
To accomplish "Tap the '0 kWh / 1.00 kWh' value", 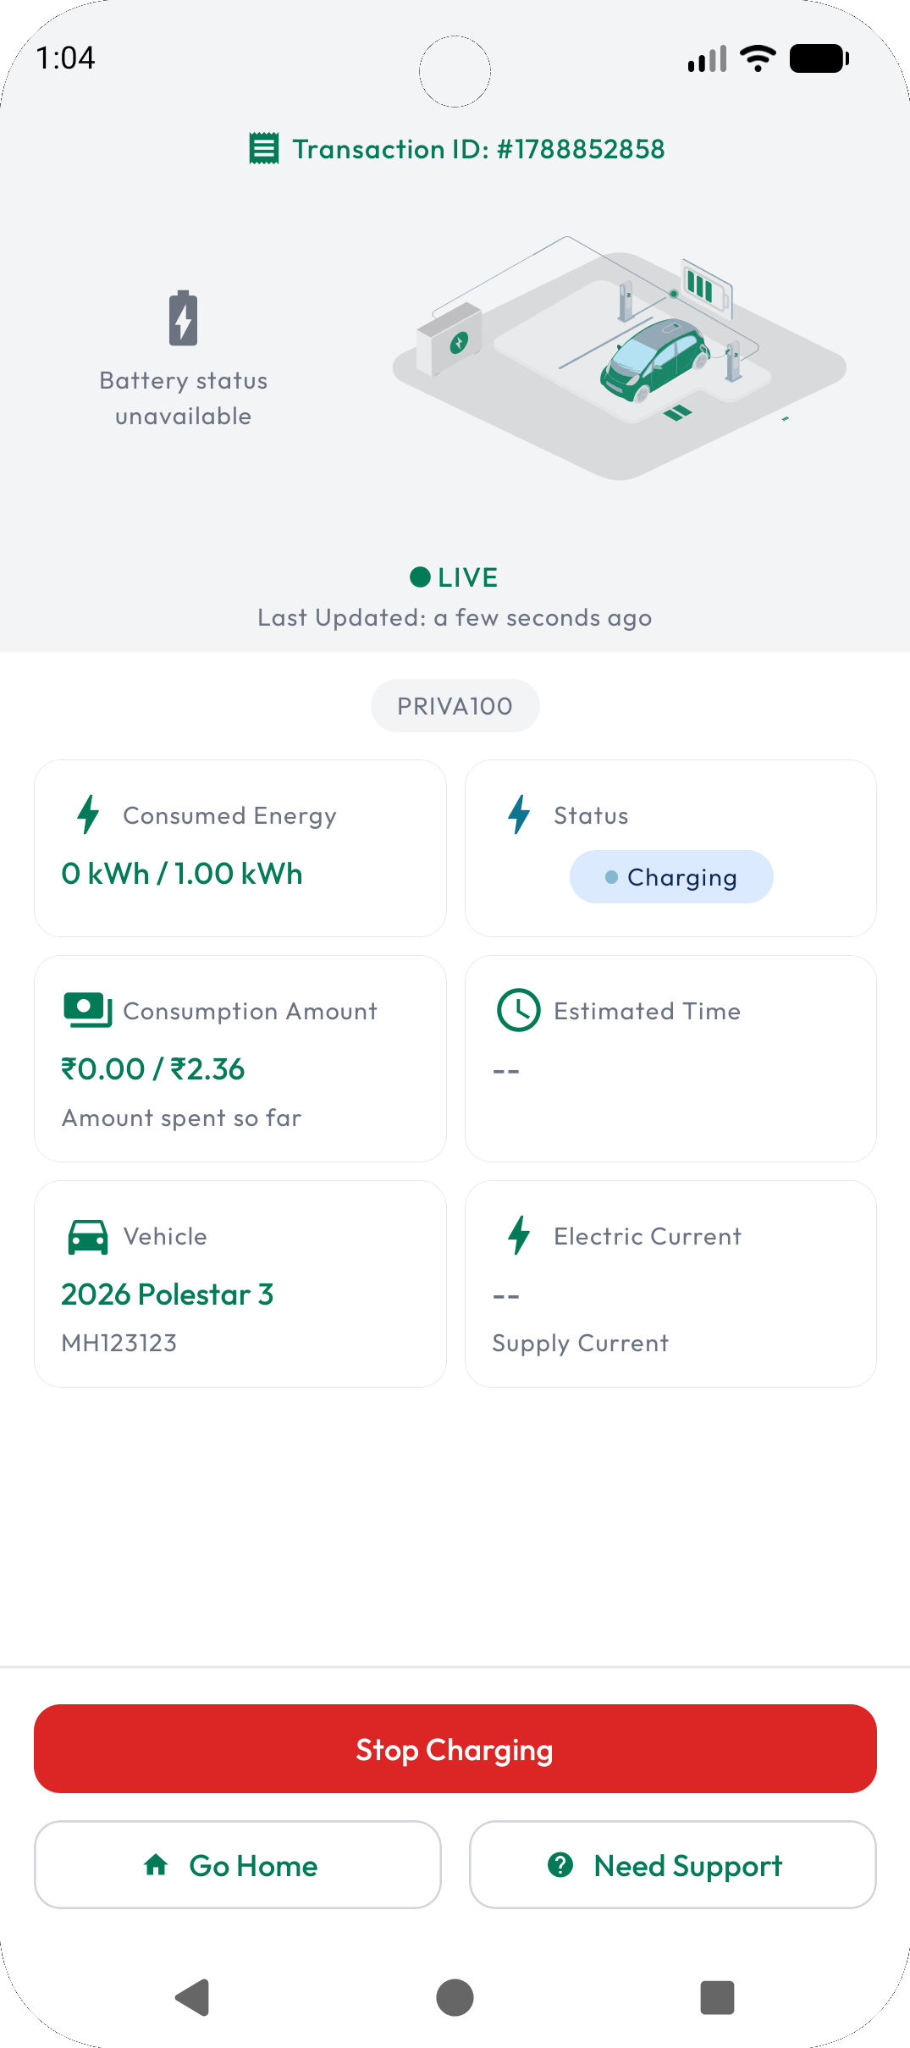I will [x=182, y=874].
